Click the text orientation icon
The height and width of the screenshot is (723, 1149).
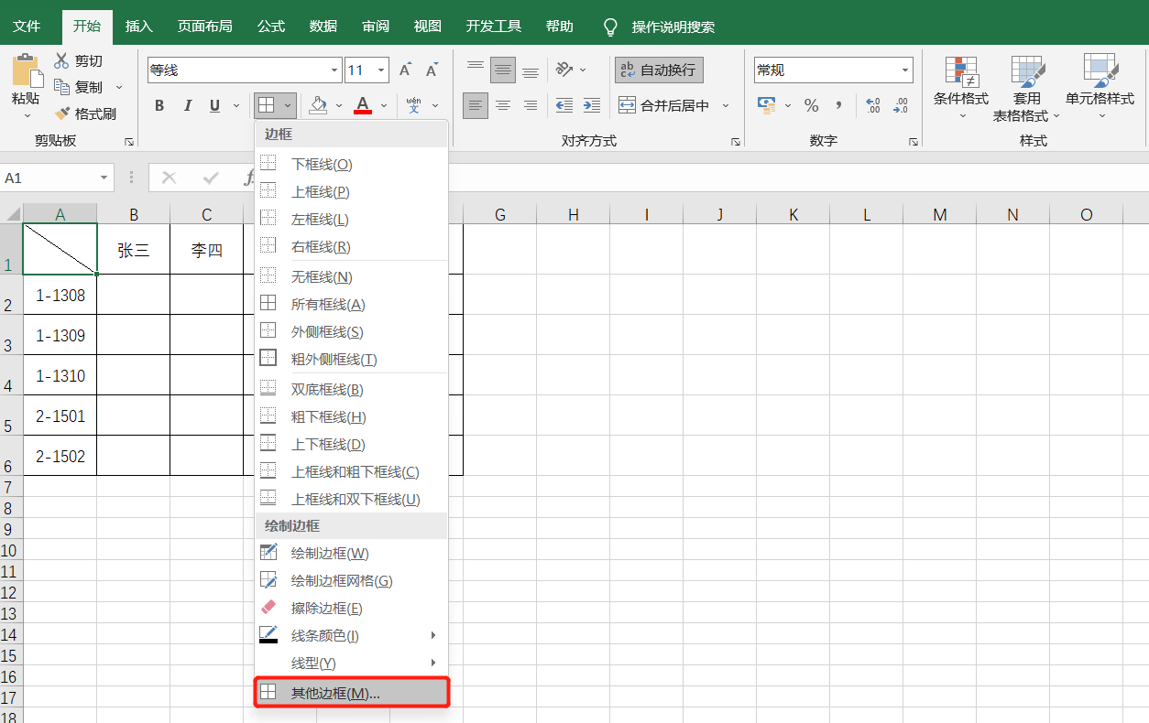(x=564, y=70)
